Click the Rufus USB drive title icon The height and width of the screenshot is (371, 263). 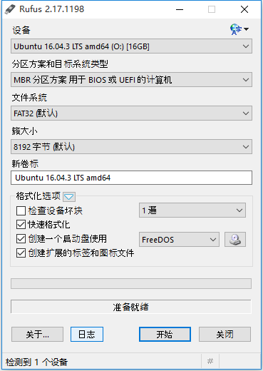(x=10, y=9)
